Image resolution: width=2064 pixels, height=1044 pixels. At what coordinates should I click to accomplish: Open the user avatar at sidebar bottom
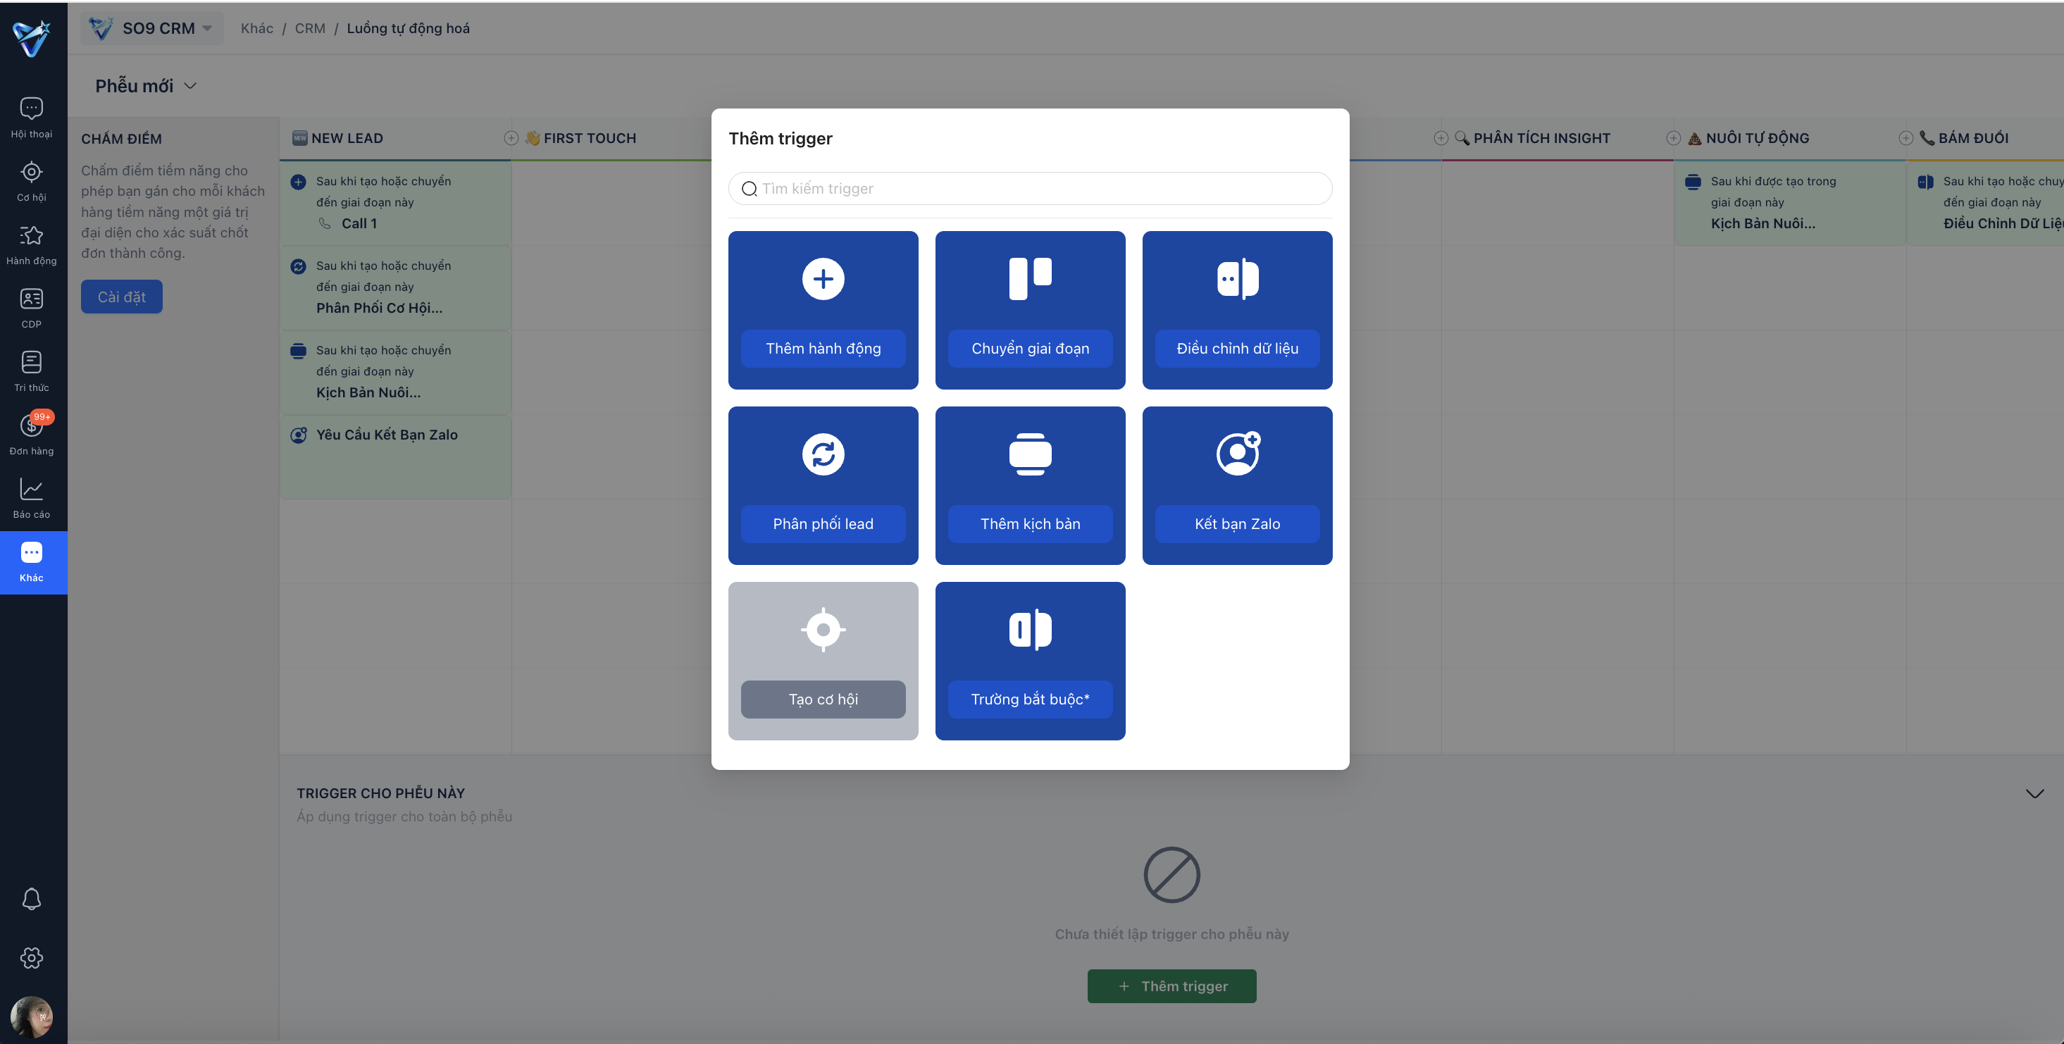[31, 1017]
